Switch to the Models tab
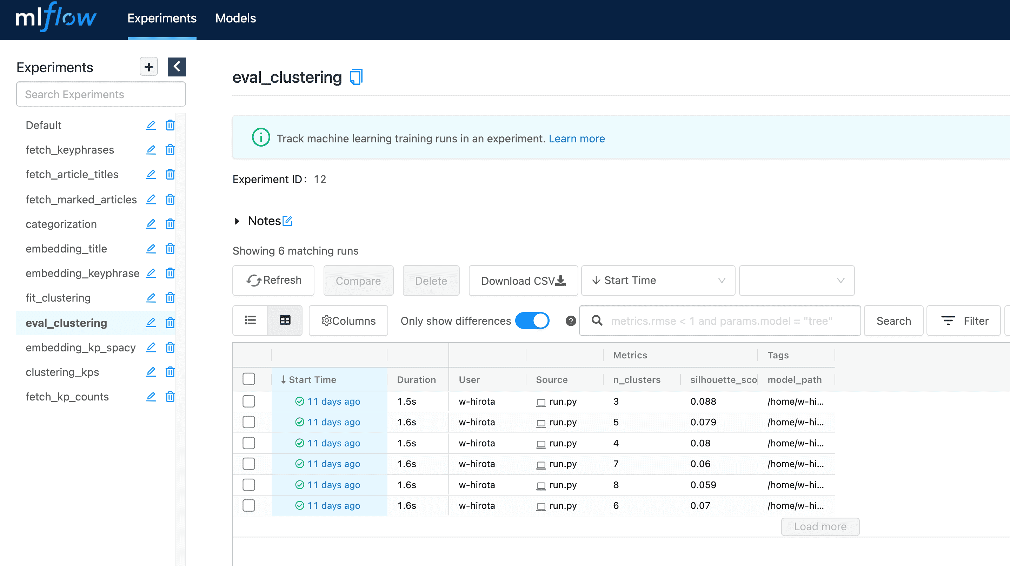The image size is (1010, 566). [235, 18]
